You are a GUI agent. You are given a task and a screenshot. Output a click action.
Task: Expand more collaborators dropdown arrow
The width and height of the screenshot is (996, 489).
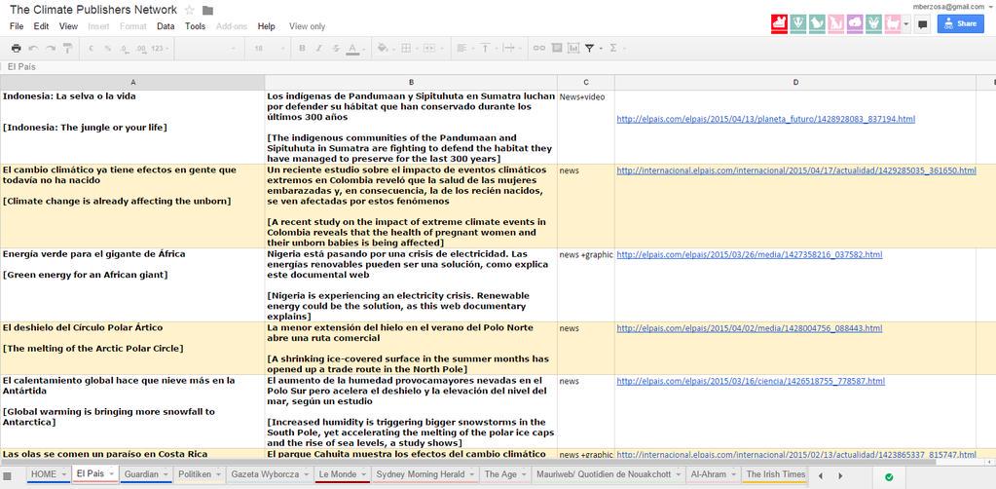point(905,24)
